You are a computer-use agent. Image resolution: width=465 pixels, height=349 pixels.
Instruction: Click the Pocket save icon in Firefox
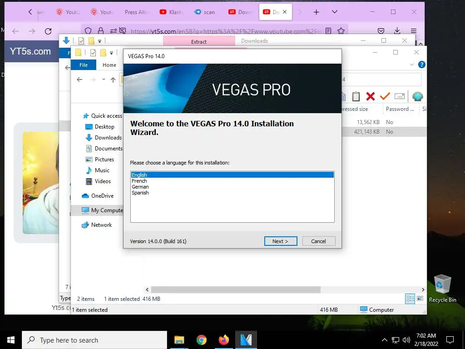[x=381, y=31]
